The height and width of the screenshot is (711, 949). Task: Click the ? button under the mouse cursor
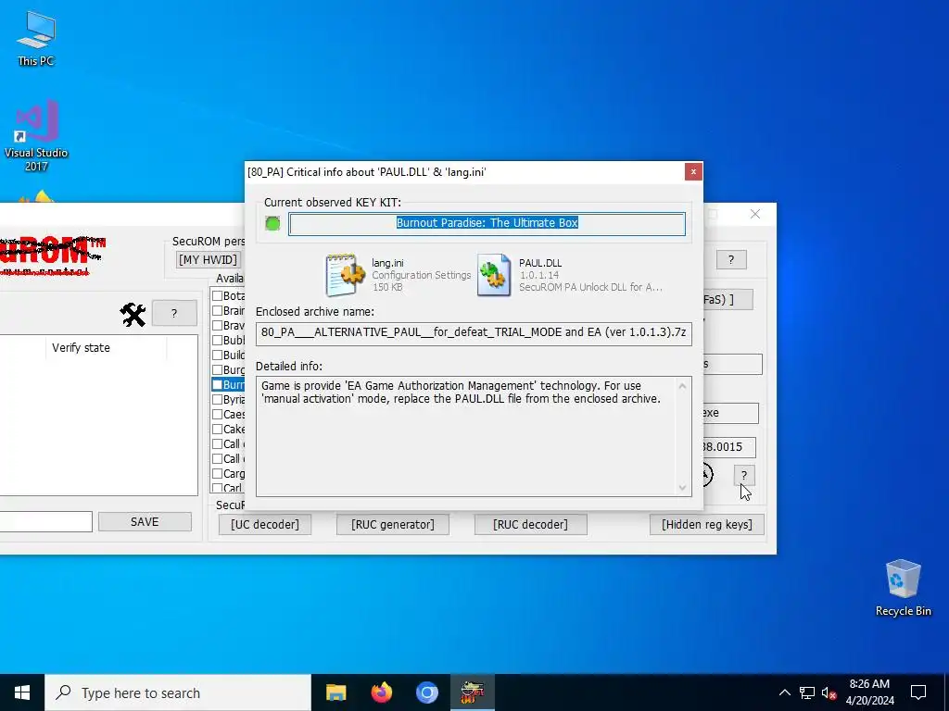pos(744,475)
